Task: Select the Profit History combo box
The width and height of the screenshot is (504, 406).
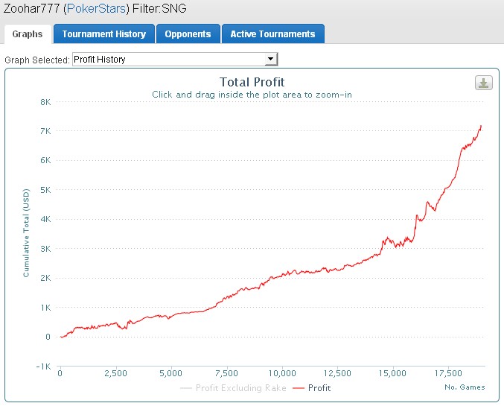Action: [x=175, y=59]
